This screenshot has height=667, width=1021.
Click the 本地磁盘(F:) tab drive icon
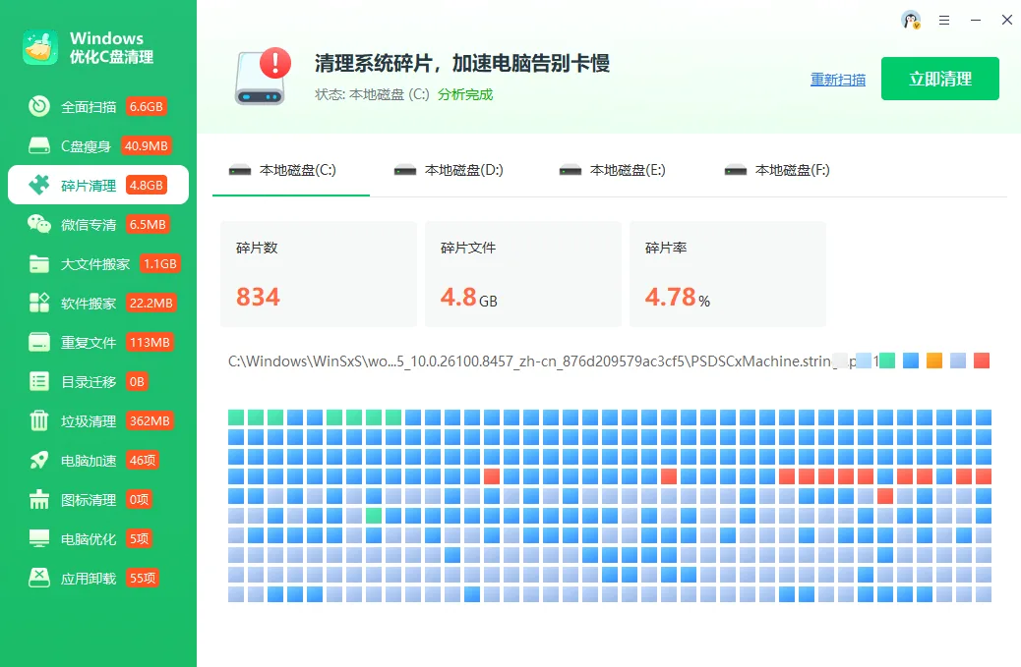pyautogui.click(x=736, y=171)
